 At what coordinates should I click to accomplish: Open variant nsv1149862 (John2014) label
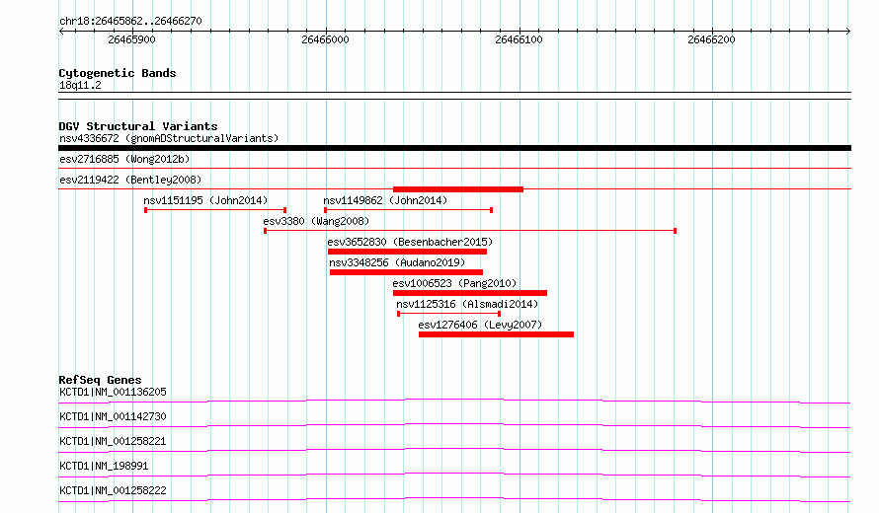(385, 200)
